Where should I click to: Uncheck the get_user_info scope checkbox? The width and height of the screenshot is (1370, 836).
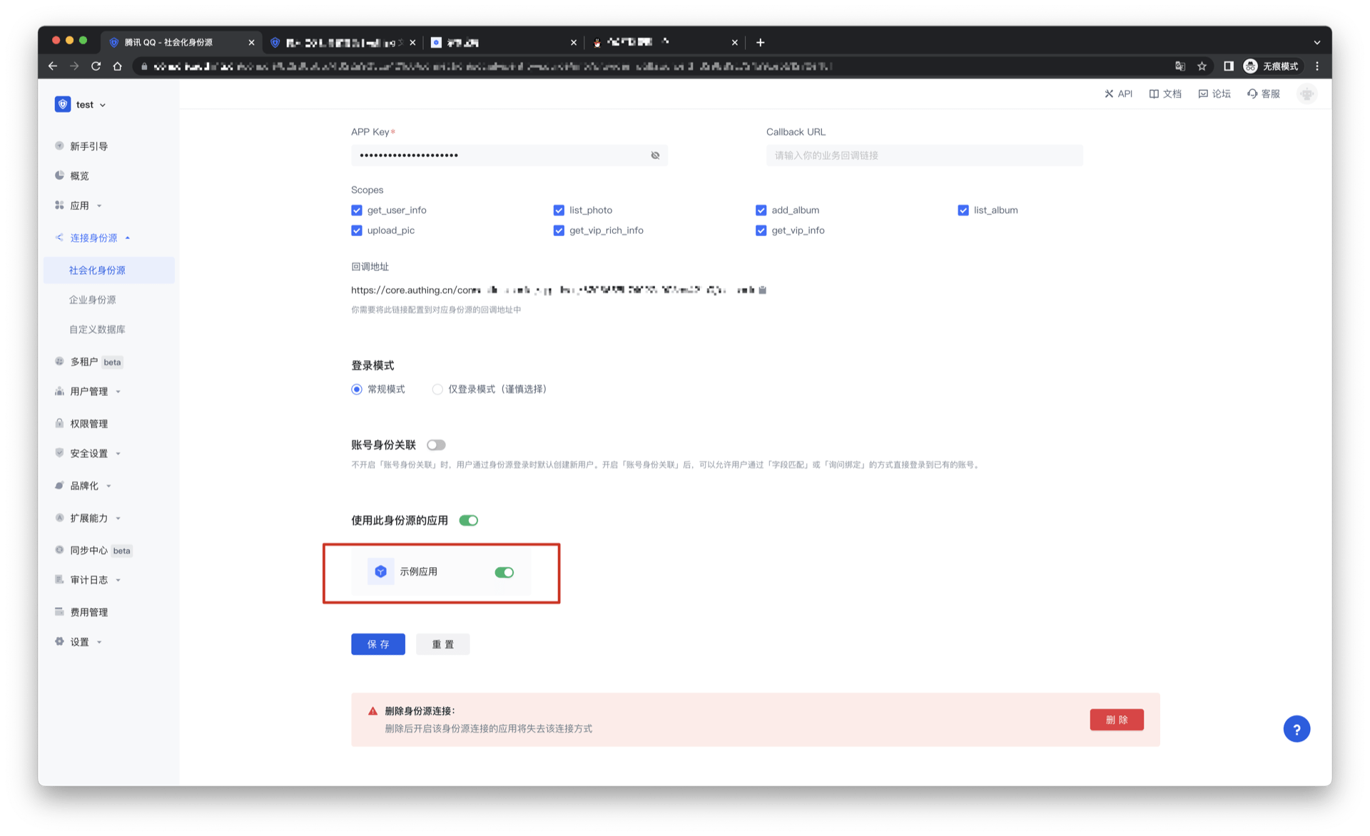357,210
